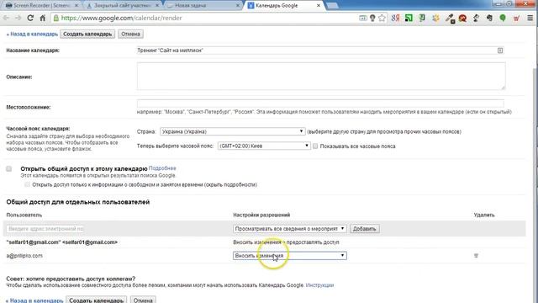Open the country dropdown 'Украина'
The image size is (538, 303).
pyautogui.click(x=232, y=131)
